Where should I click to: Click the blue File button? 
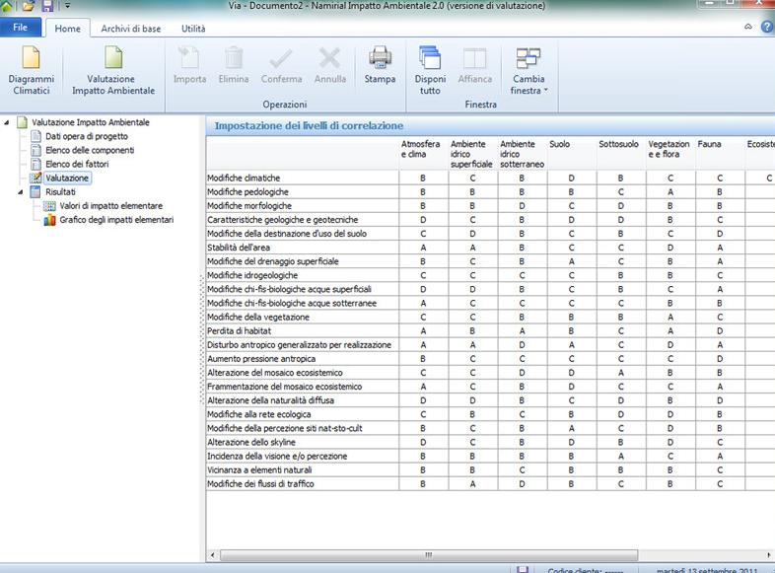point(20,30)
